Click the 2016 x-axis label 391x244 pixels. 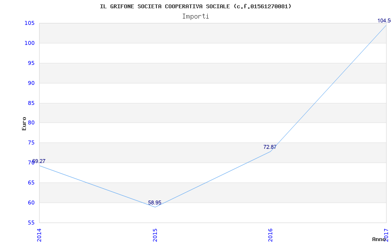271,235
